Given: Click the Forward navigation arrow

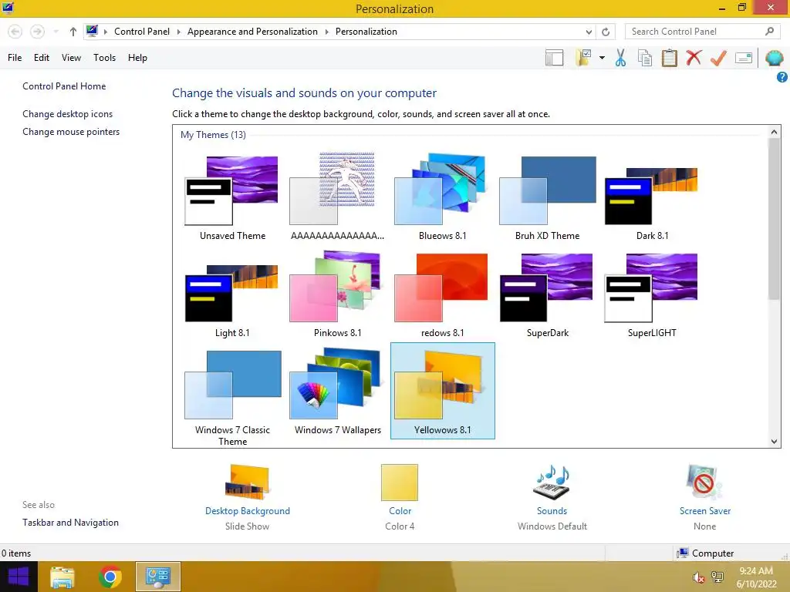Looking at the screenshot, I should (x=37, y=32).
